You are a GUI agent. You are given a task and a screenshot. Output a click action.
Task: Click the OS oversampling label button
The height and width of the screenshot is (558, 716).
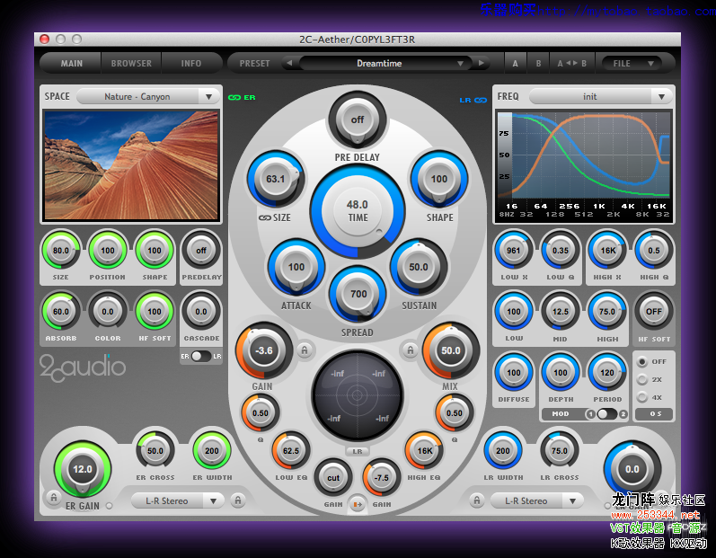pos(655,413)
